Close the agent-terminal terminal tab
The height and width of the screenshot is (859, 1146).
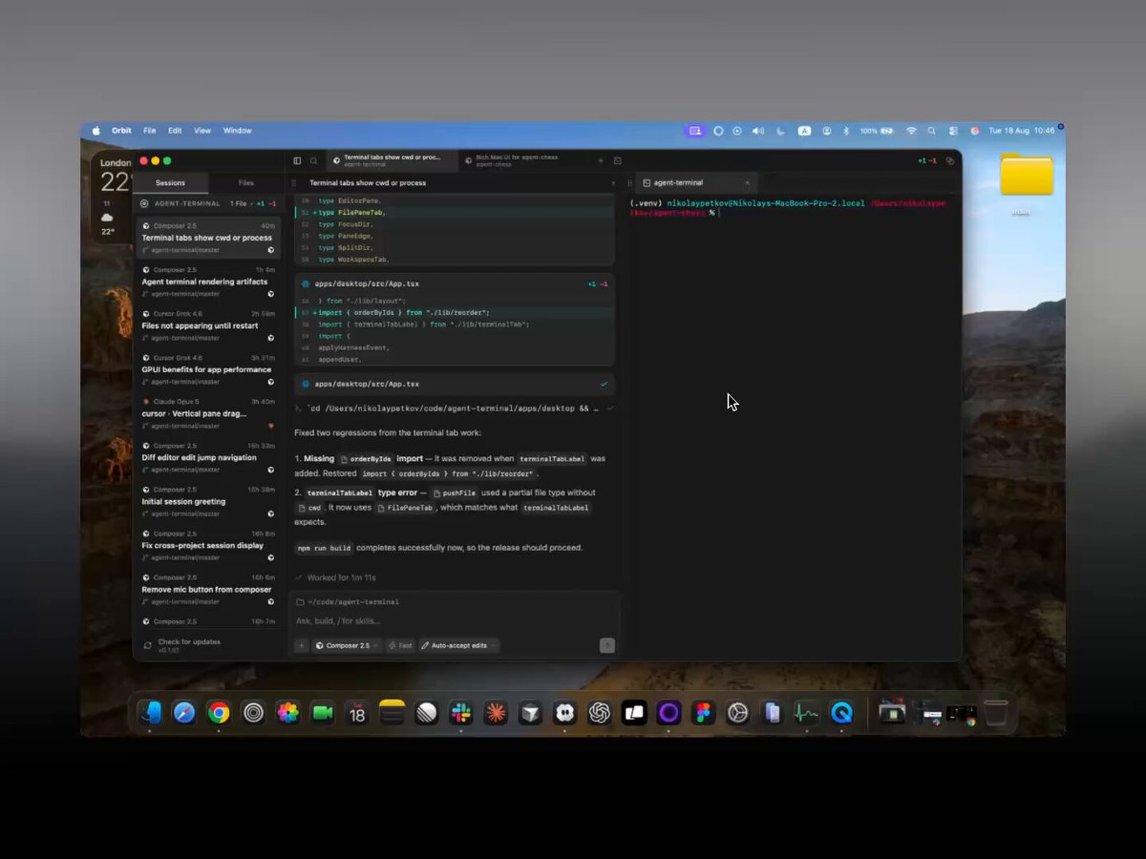point(747,182)
